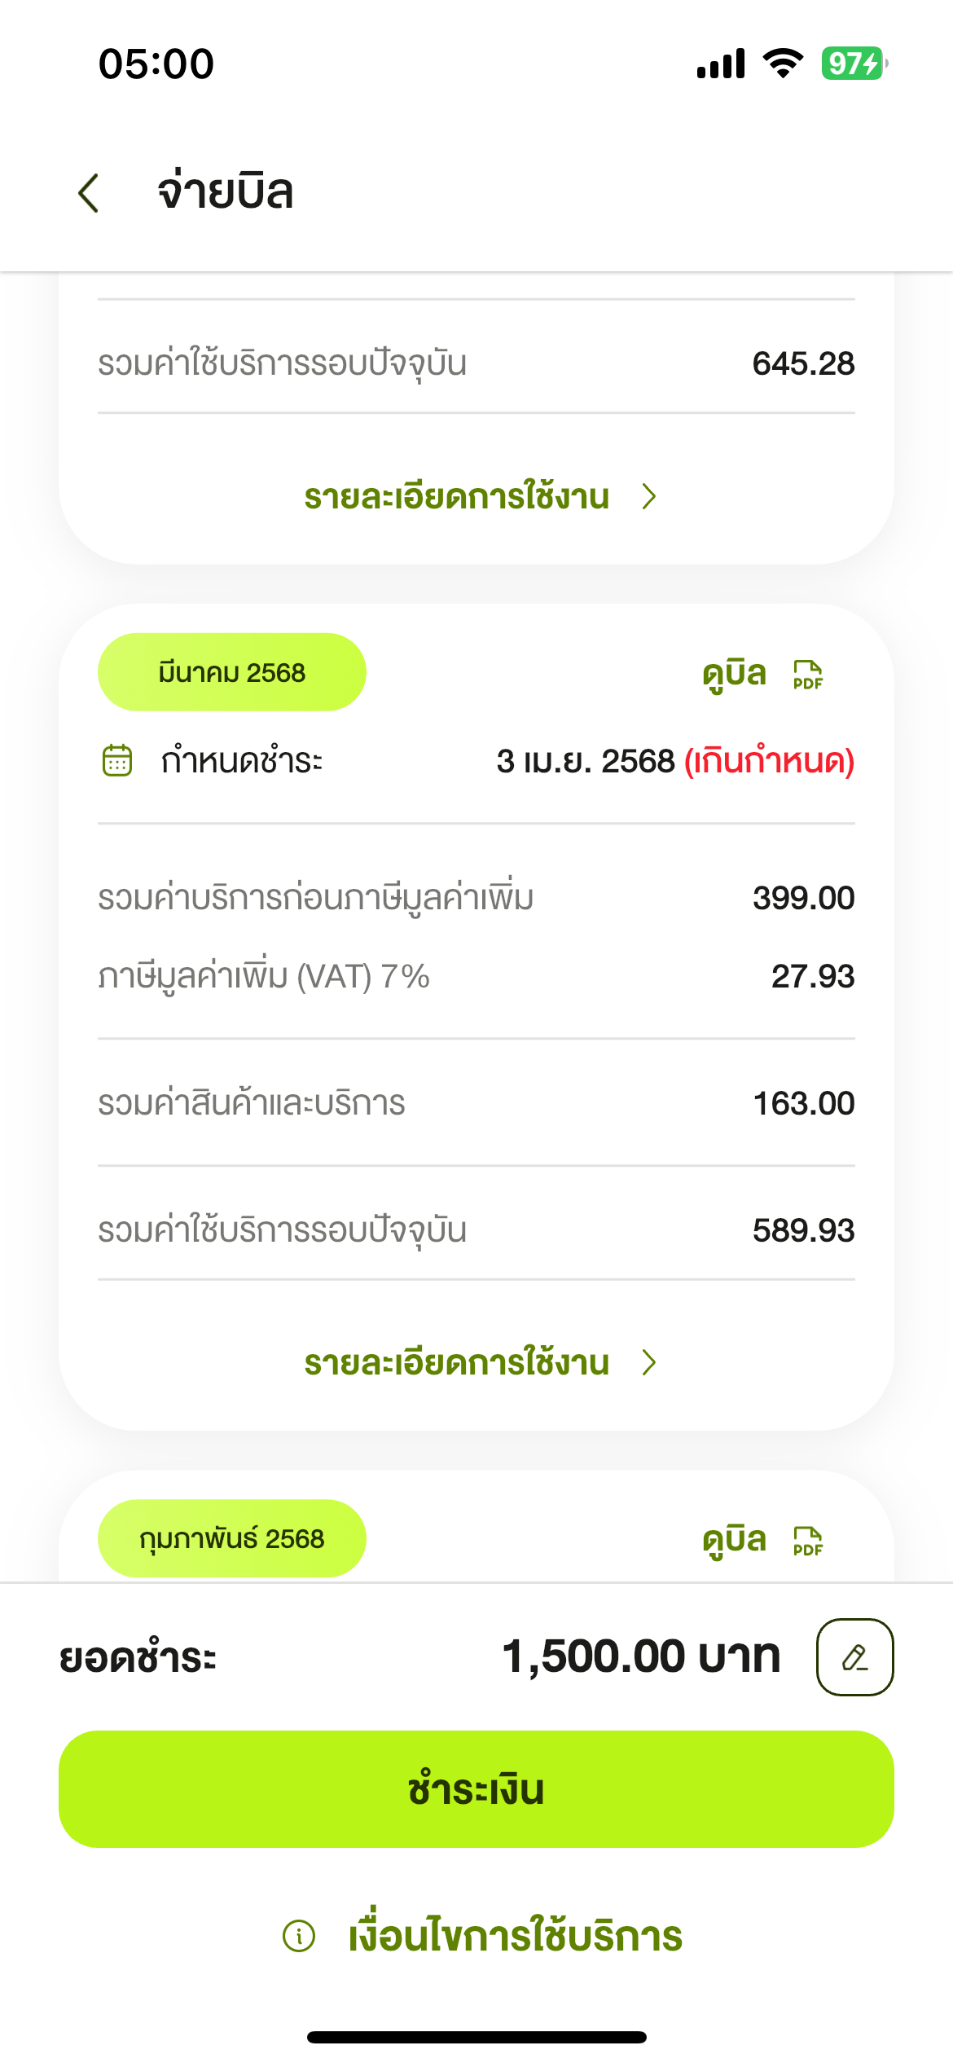This screenshot has width=953, height=2063.
Task: Tap the info icon beside เงื่อนไขการใช้บริการ
Action: click(299, 1935)
